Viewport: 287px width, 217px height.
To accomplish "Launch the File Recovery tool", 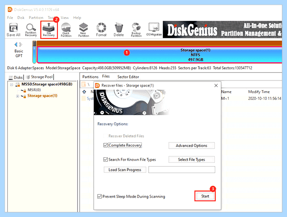I will 49,30.
